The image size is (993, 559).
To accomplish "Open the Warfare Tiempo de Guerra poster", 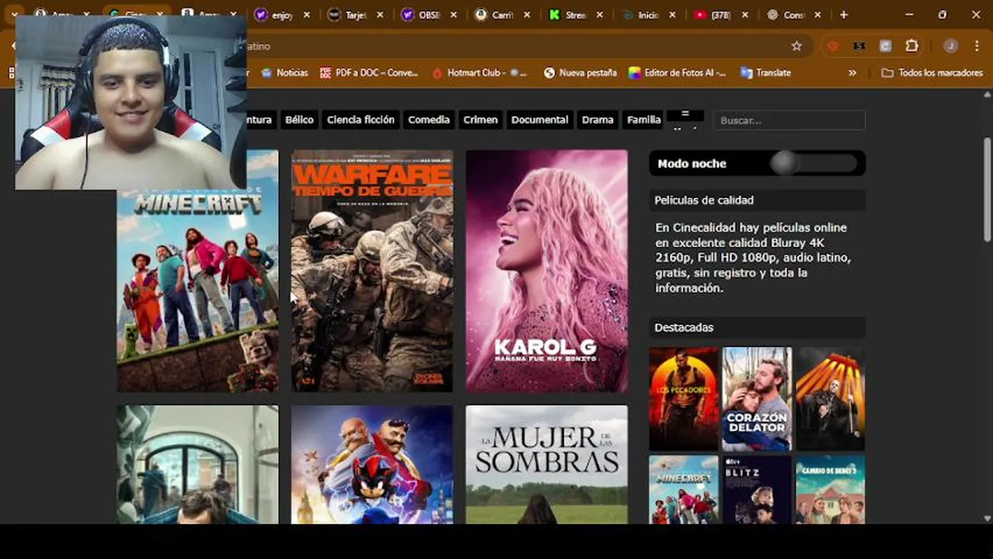I will pos(372,271).
